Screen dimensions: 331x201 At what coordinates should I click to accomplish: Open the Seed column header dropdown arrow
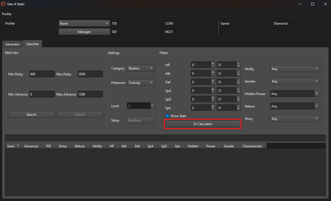18,146
